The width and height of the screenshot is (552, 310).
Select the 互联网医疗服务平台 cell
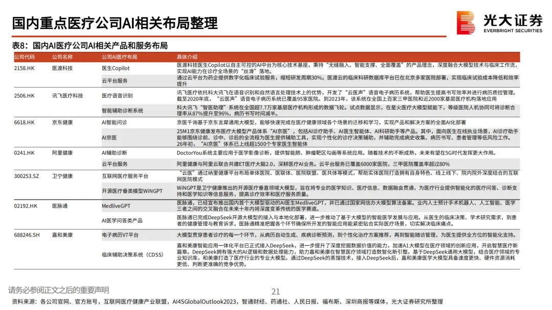[x=125, y=176]
